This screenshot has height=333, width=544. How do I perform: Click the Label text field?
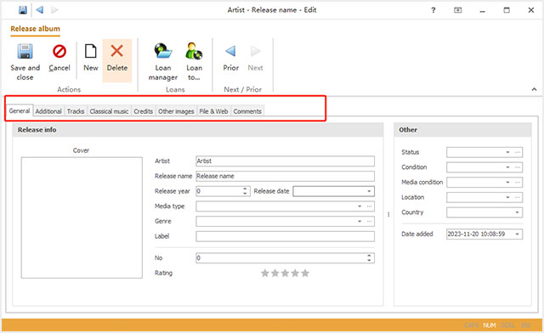[285, 236]
